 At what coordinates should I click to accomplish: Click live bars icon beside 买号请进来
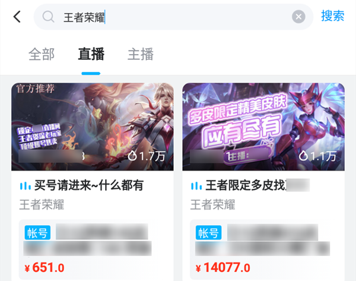(x=25, y=186)
